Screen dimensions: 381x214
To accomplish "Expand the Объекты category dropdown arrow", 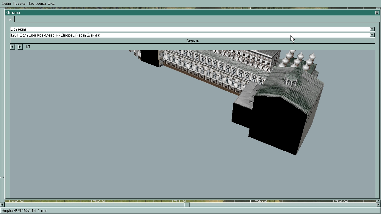I will [x=372, y=29].
